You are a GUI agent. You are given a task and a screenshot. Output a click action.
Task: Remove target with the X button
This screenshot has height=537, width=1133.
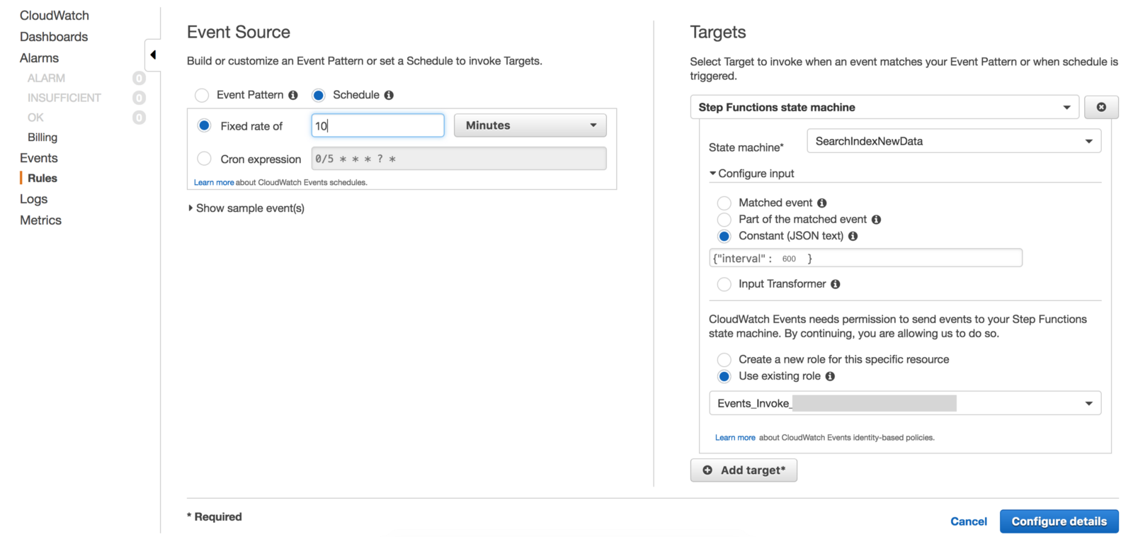(1101, 107)
